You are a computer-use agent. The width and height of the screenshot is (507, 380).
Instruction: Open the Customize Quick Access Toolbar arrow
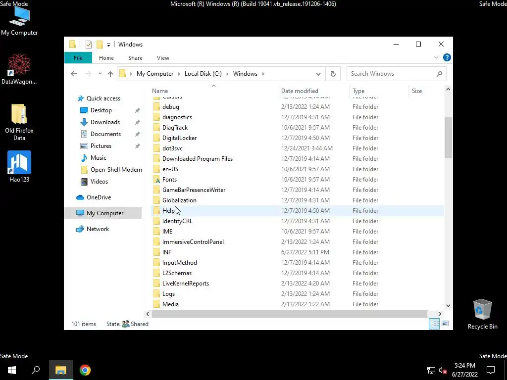[108, 45]
